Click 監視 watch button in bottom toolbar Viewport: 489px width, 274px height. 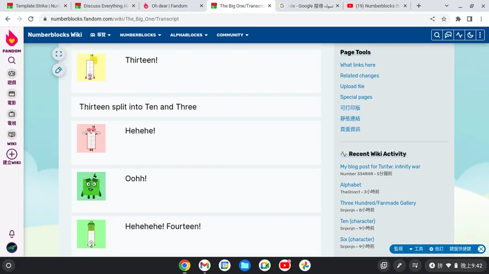398,249
